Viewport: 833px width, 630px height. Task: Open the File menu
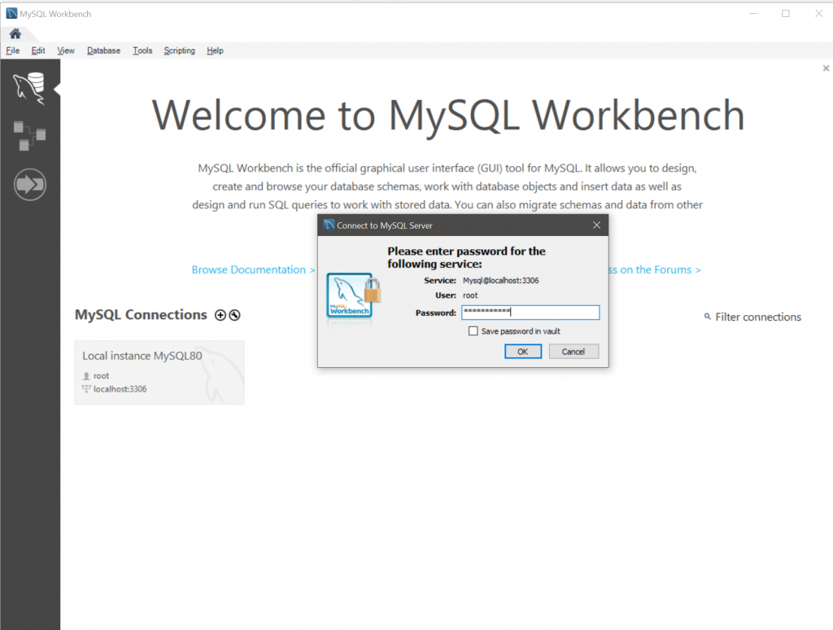pyautogui.click(x=13, y=50)
